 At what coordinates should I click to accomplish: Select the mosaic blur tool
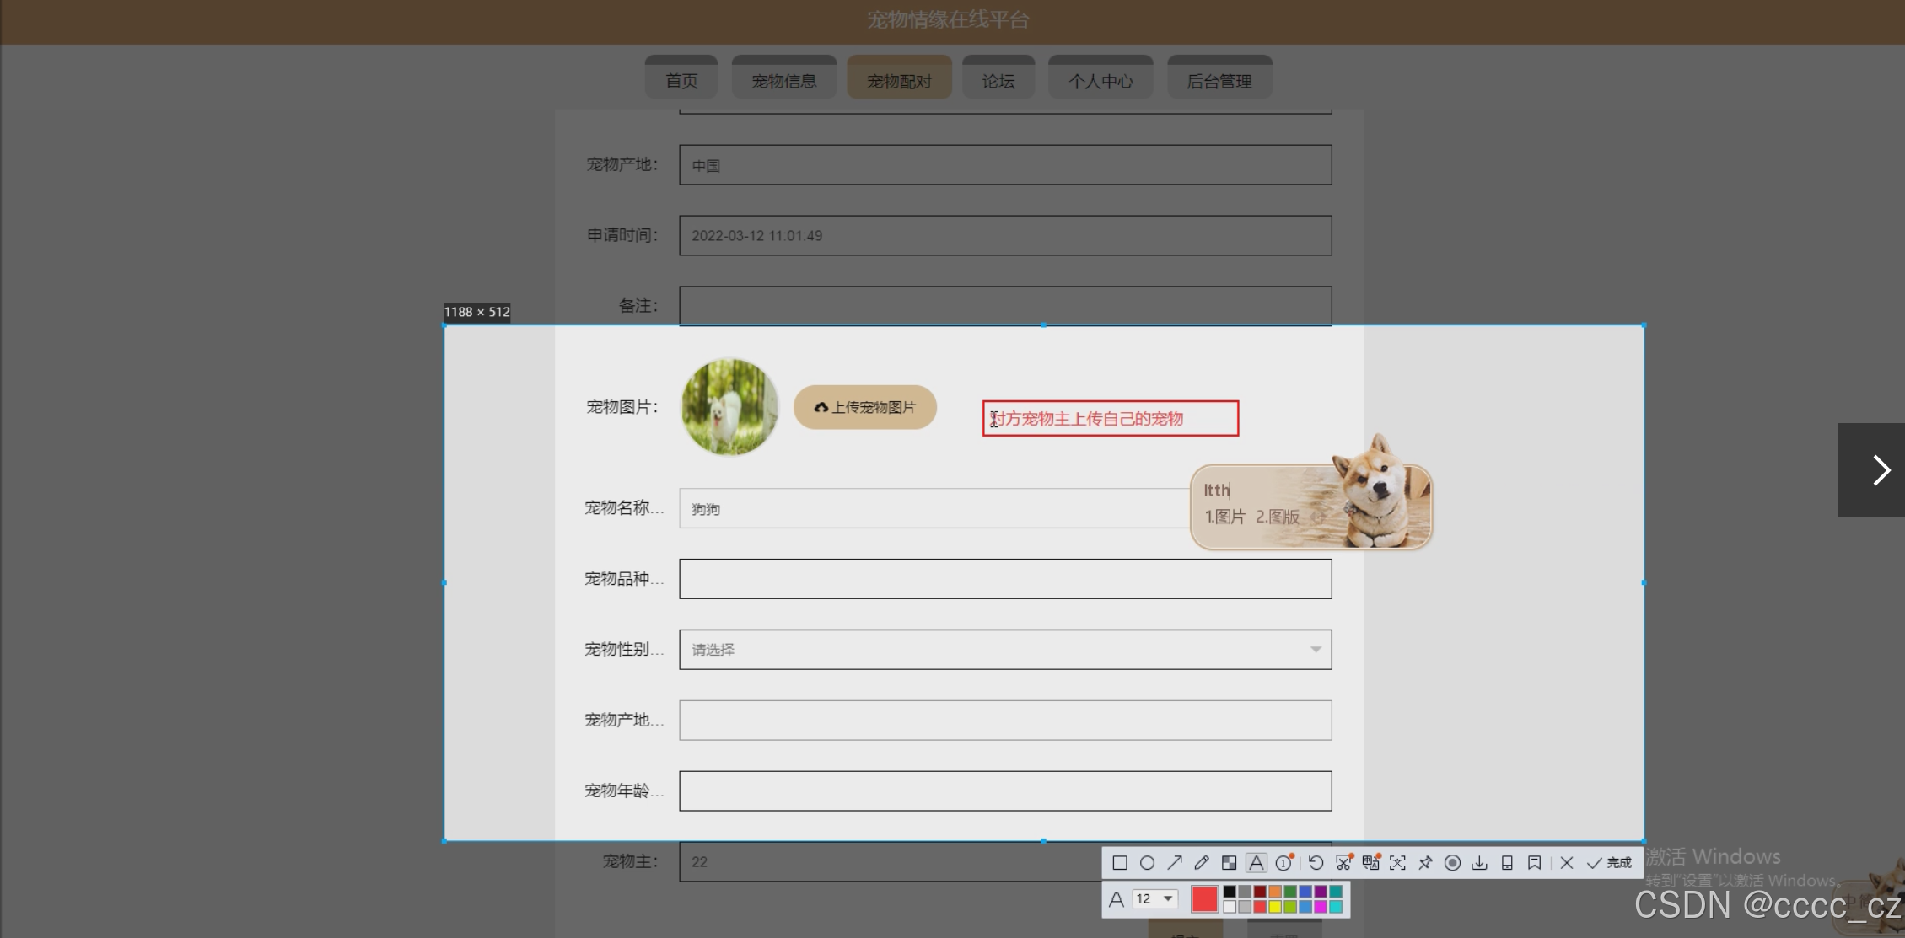pos(1229,863)
